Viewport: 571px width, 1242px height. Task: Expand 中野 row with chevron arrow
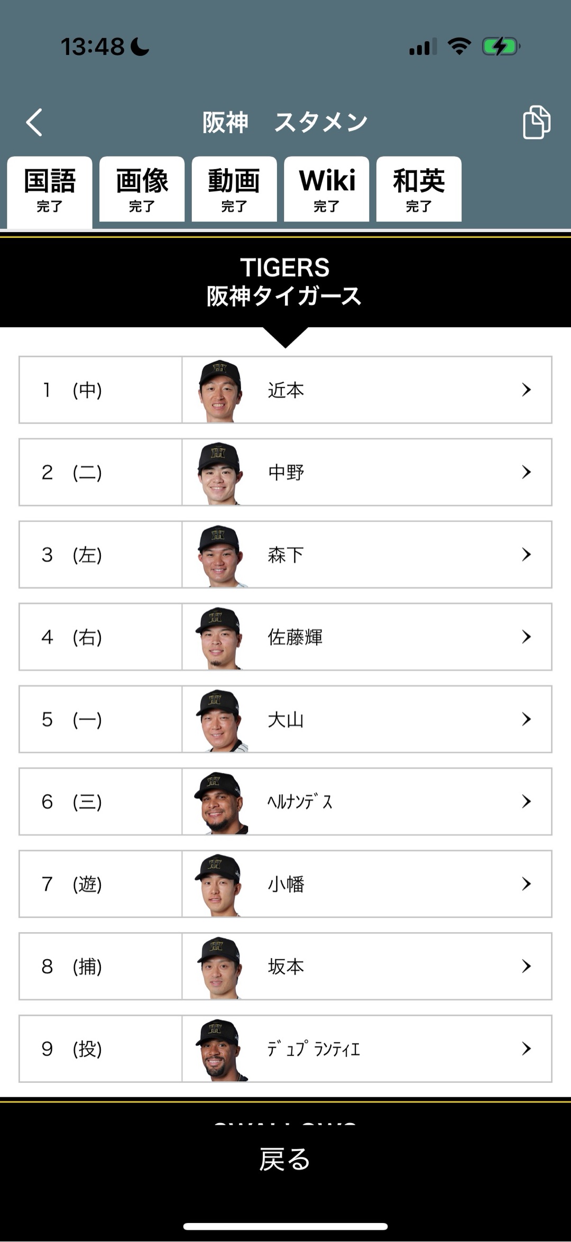(x=526, y=472)
